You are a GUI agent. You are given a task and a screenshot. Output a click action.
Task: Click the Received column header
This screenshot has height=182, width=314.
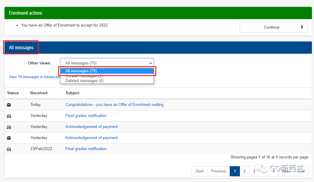(x=39, y=93)
